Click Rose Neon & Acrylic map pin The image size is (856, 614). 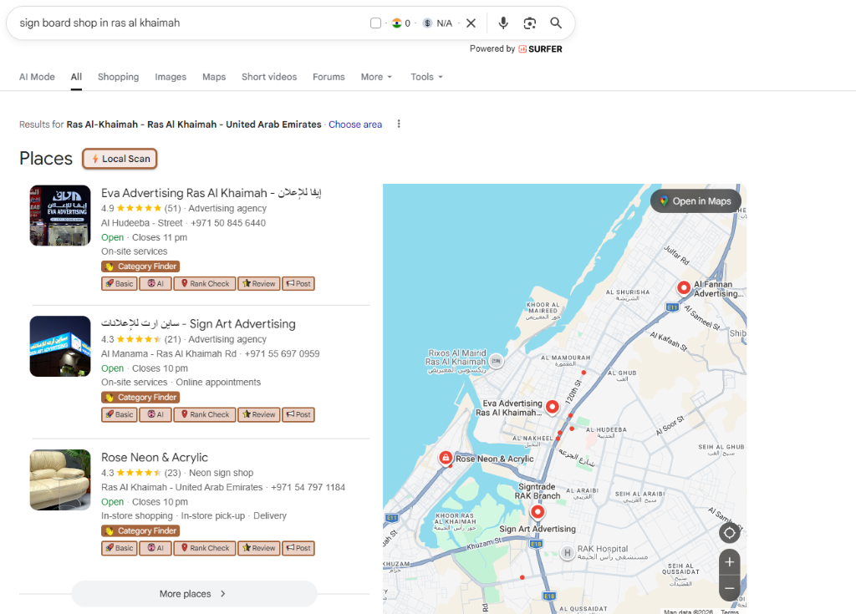446,457
